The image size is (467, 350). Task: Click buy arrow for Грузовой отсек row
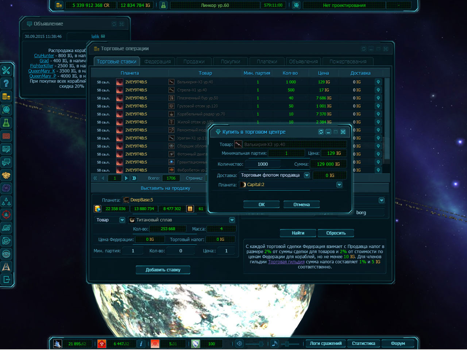[378, 106]
